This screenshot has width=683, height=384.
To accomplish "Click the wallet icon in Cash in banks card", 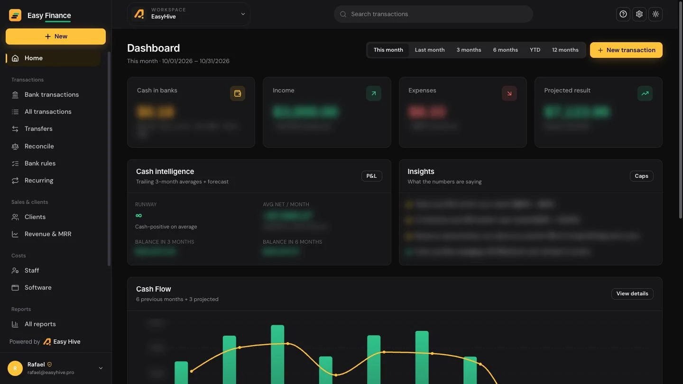I will coord(238,93).
